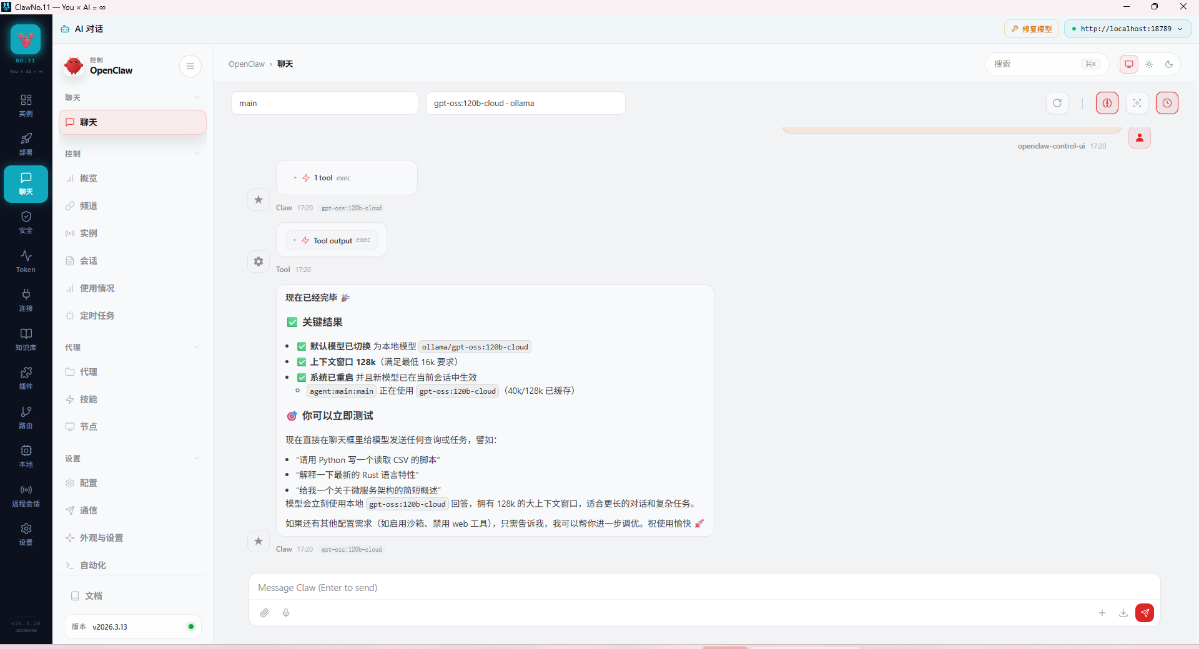Click the plus icon in message box
Screen dimensions: 1199x649
coord(1102,613)
